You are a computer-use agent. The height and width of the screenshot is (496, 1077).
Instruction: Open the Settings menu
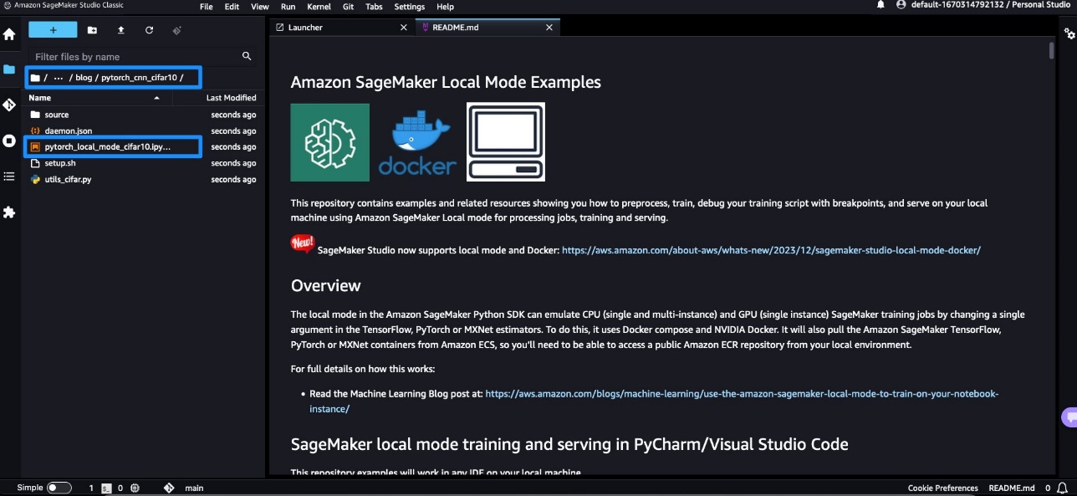[x=410, y=7]
